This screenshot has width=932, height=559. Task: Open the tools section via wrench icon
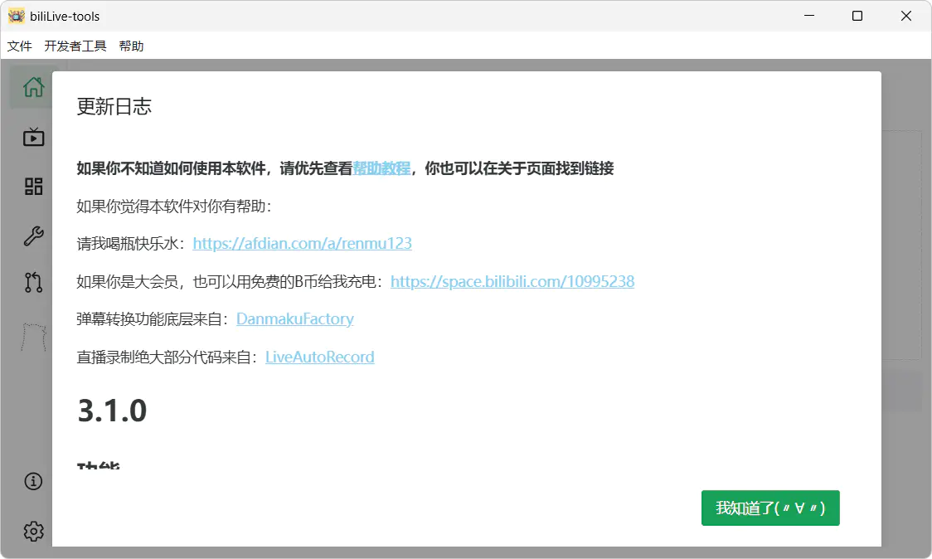(x=33, y=236)
